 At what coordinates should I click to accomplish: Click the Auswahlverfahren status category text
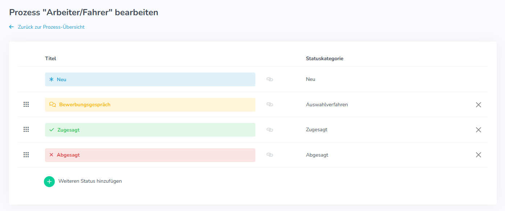click(x=327, y=104)
